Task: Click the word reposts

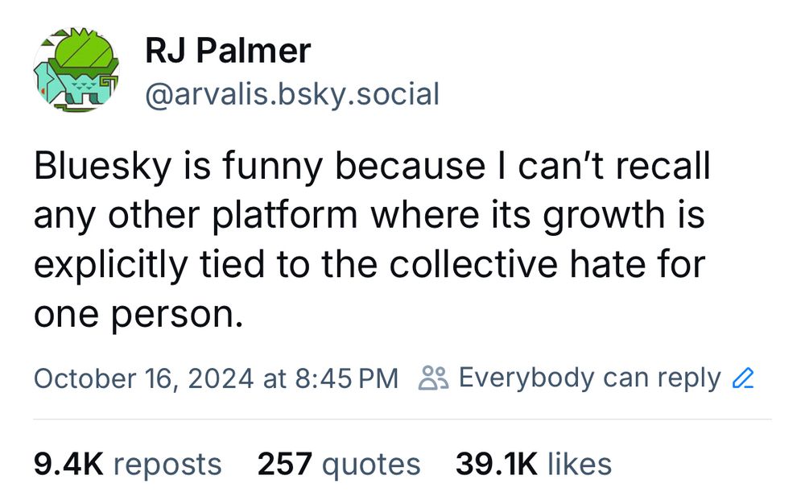Action: click(x=167, y=465)
